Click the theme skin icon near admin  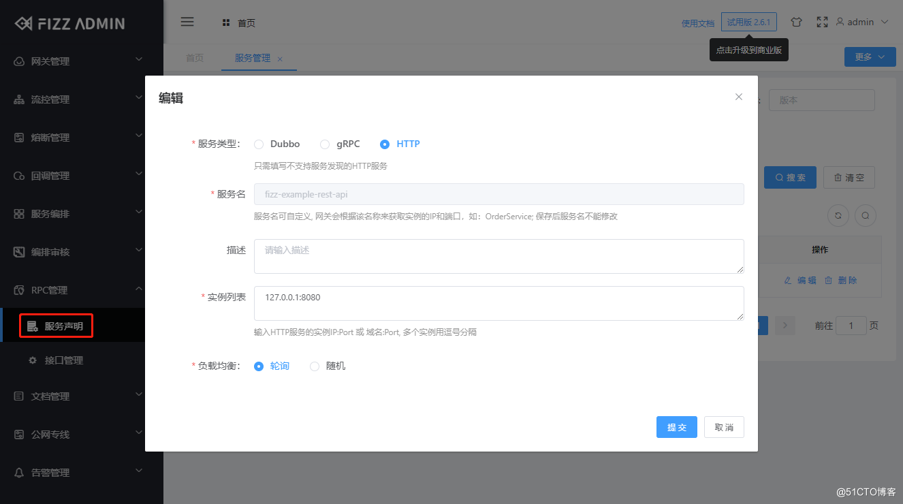pyautogui.click(x=796, y=21)
